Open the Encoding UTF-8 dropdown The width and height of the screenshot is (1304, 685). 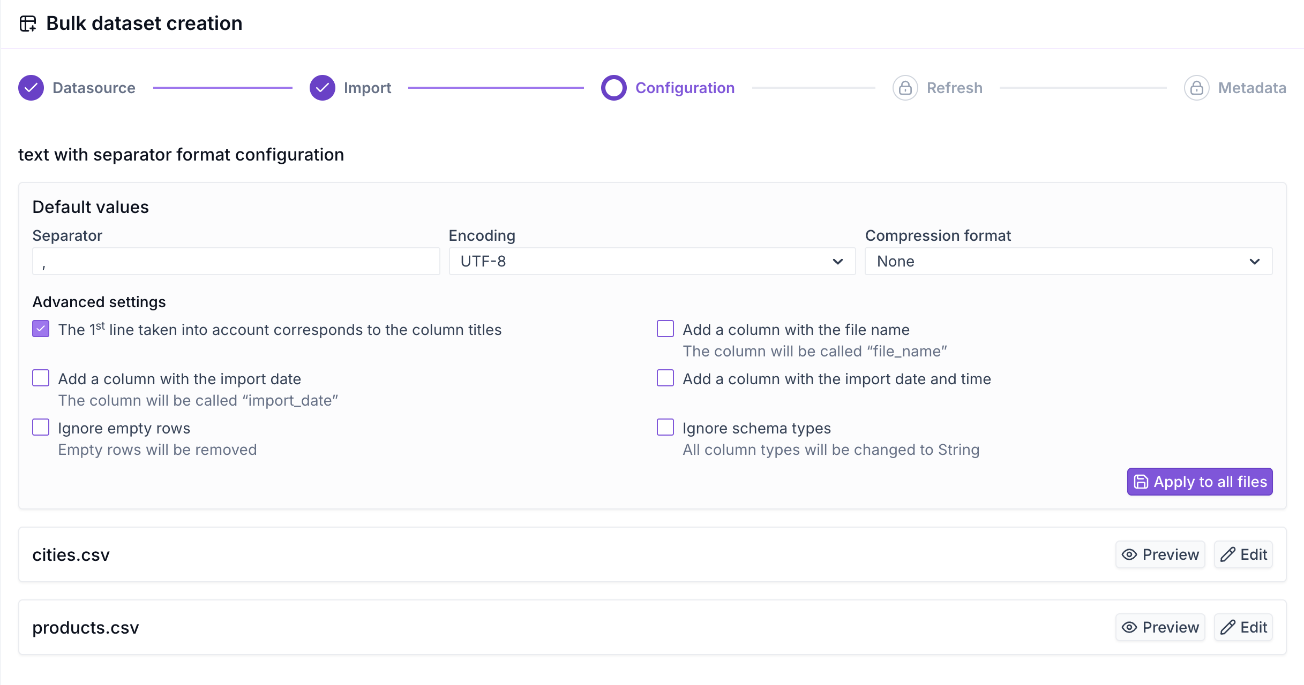pyautogui.click(x=652, y=261)
